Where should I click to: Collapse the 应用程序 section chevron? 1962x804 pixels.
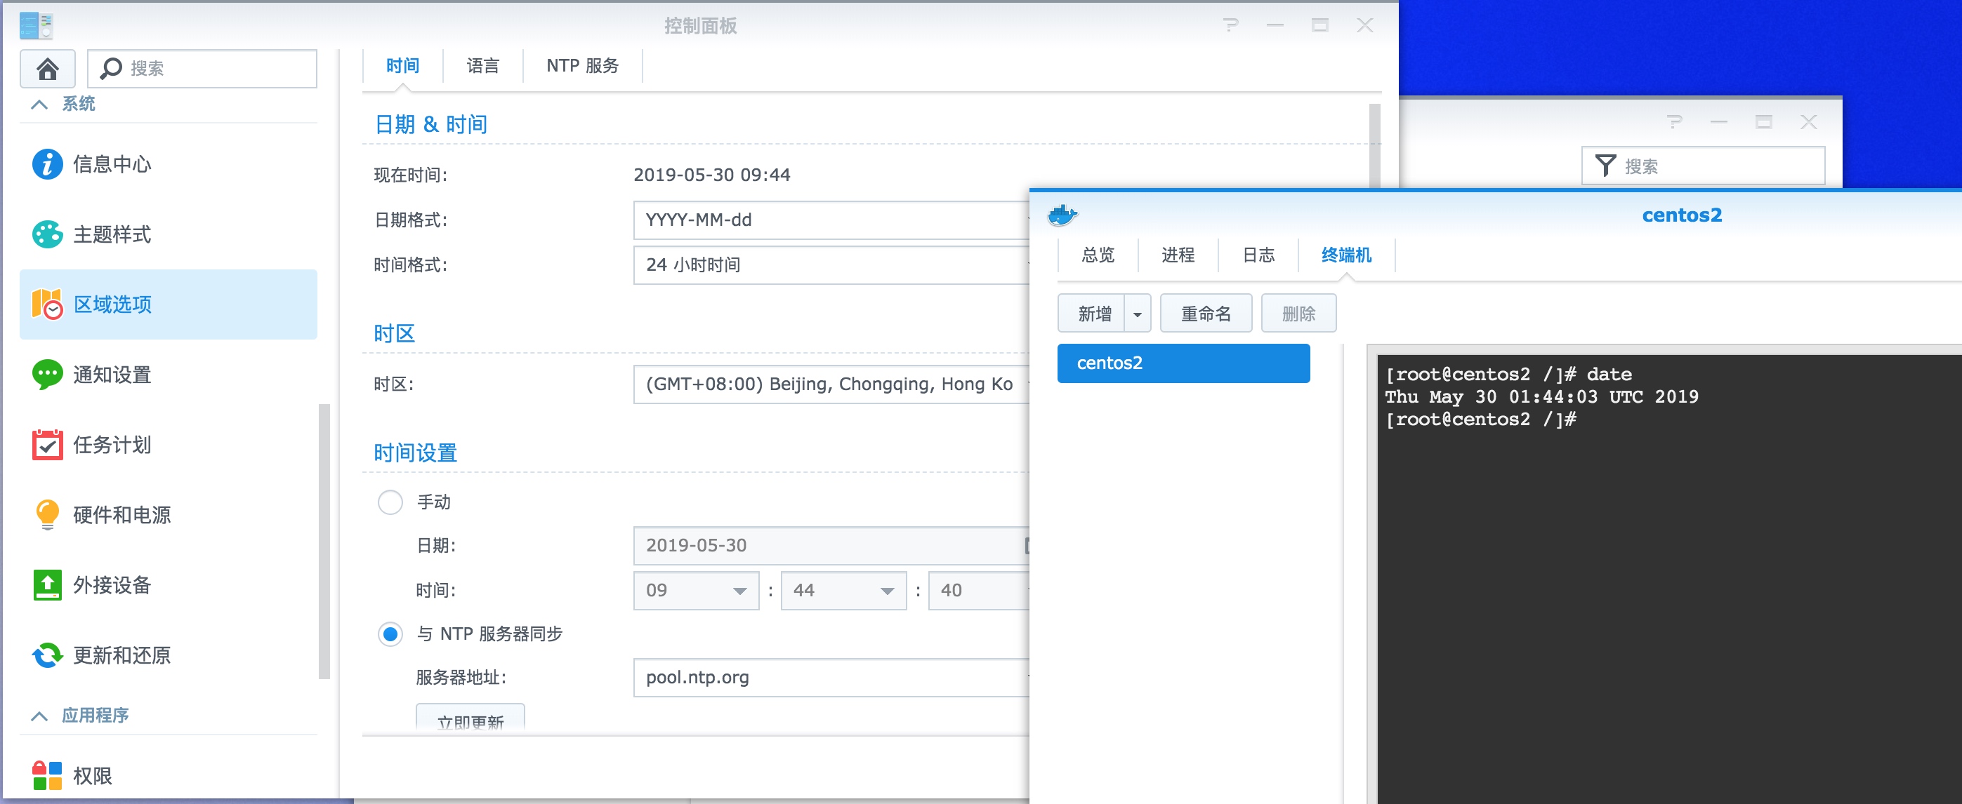39,716
